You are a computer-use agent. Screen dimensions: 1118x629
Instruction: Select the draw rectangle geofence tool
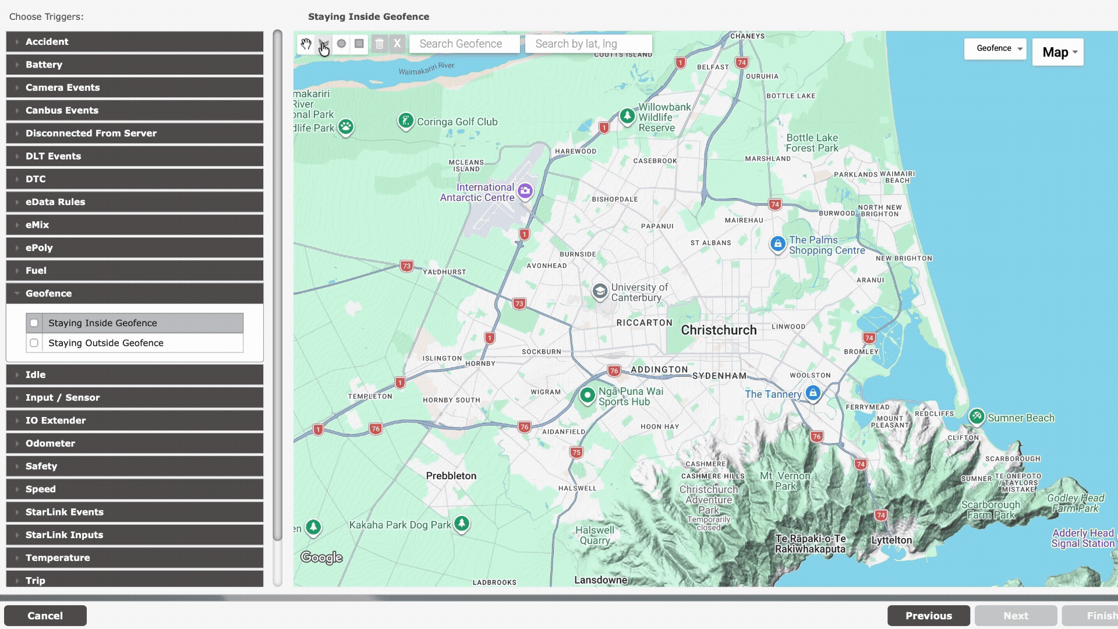359,44
